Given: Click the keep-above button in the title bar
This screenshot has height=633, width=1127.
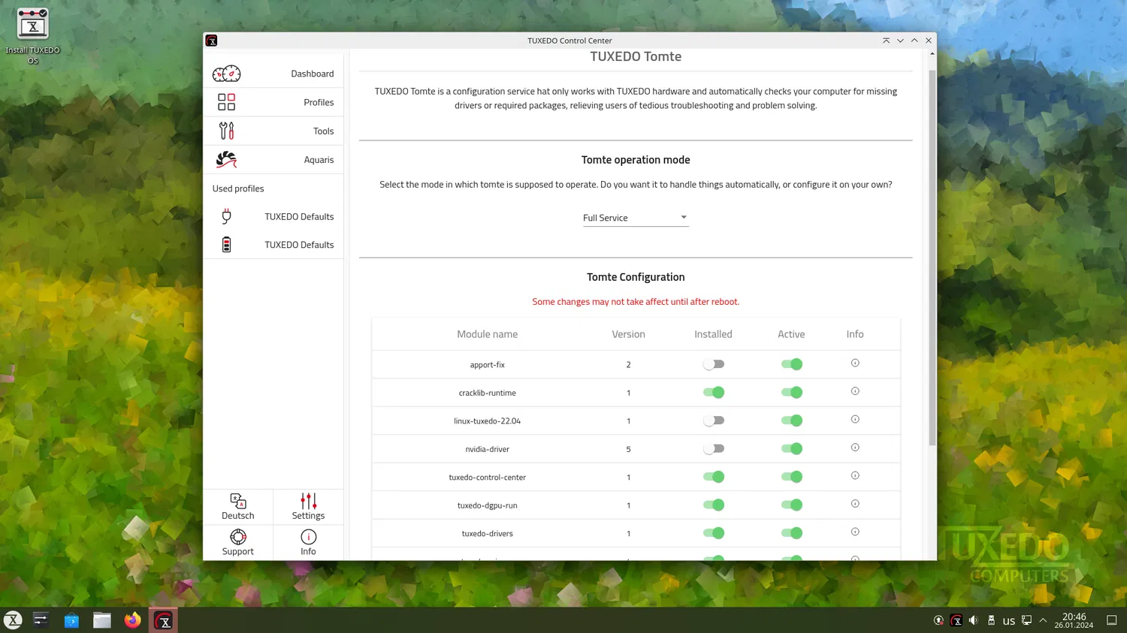Looking at the screenshot, I should click(x=886, y=41).
